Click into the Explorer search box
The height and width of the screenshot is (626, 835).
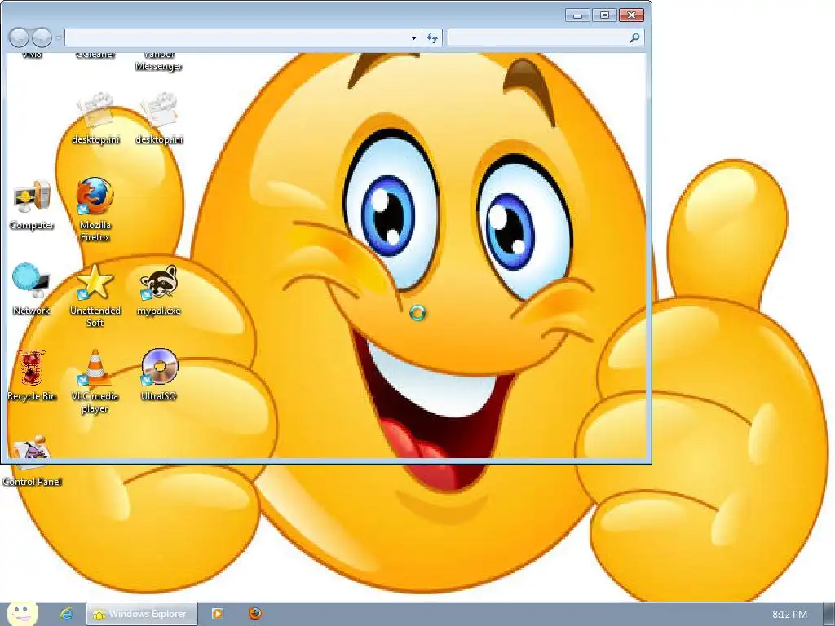click(x=538, y=37)
